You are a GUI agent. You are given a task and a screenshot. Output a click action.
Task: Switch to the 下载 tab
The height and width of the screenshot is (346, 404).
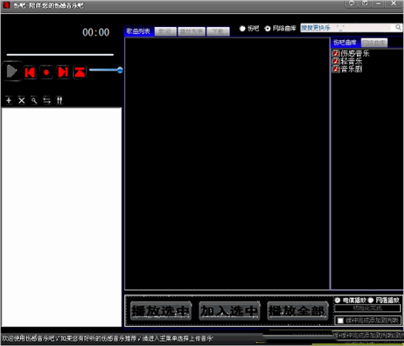tap(218, 32)
